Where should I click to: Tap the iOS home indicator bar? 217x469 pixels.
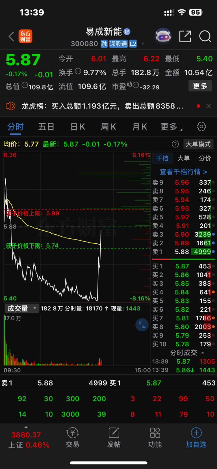click(x=108, y=463)
